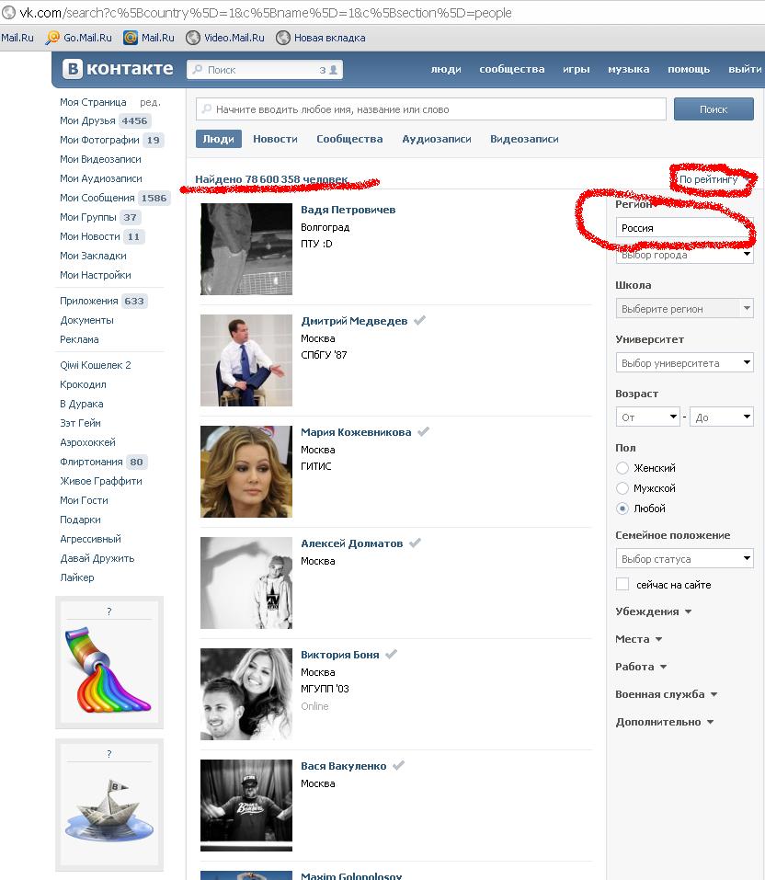Select Мужской gender radio button

coord(622,488)
